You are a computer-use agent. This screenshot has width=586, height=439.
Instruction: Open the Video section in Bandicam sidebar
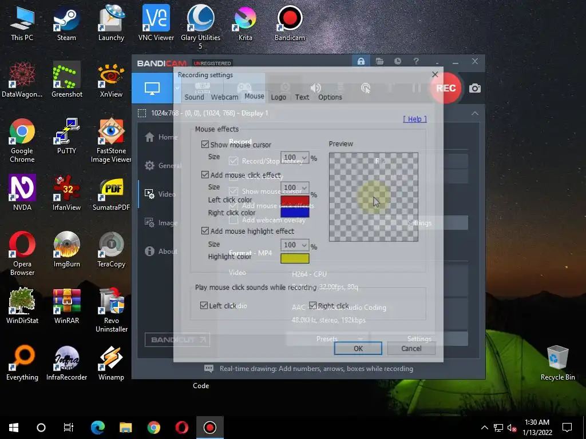(x=160, y=194)
